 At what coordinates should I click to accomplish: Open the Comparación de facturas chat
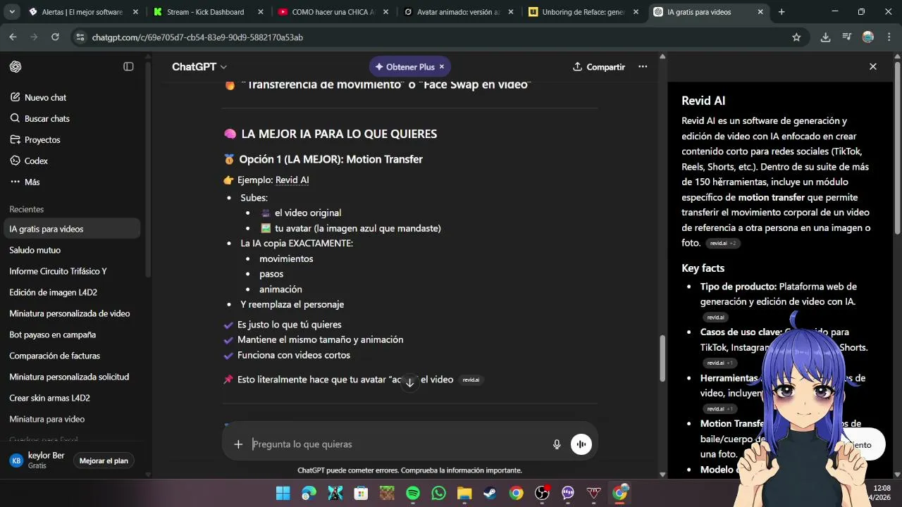coord(73,356)
